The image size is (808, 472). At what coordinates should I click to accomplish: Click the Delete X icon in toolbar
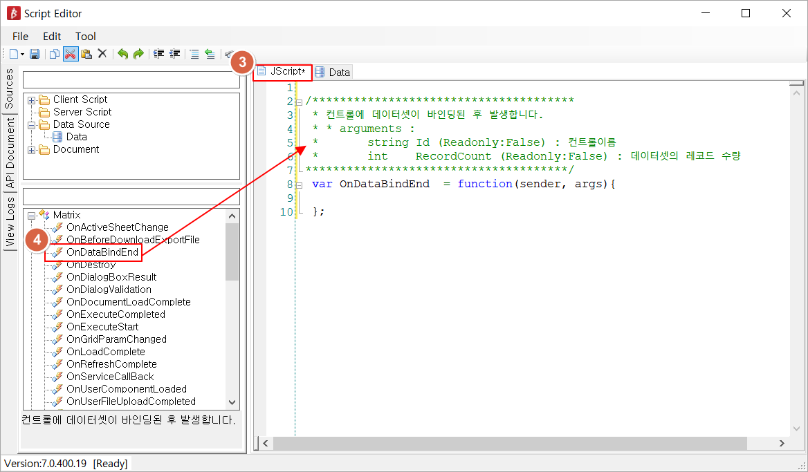point(102,54)
